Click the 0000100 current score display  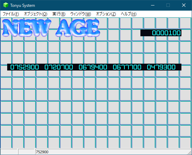tap(161, 33)
